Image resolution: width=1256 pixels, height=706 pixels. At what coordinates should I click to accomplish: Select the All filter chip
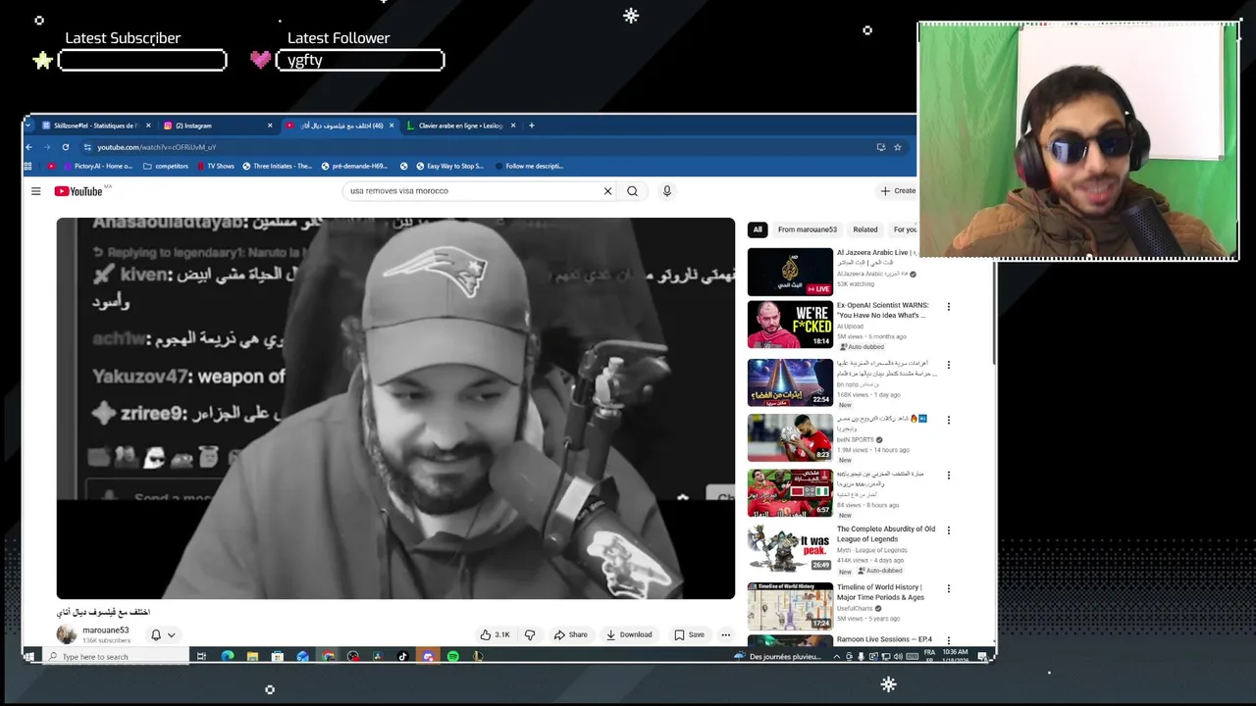pos(757,229)
